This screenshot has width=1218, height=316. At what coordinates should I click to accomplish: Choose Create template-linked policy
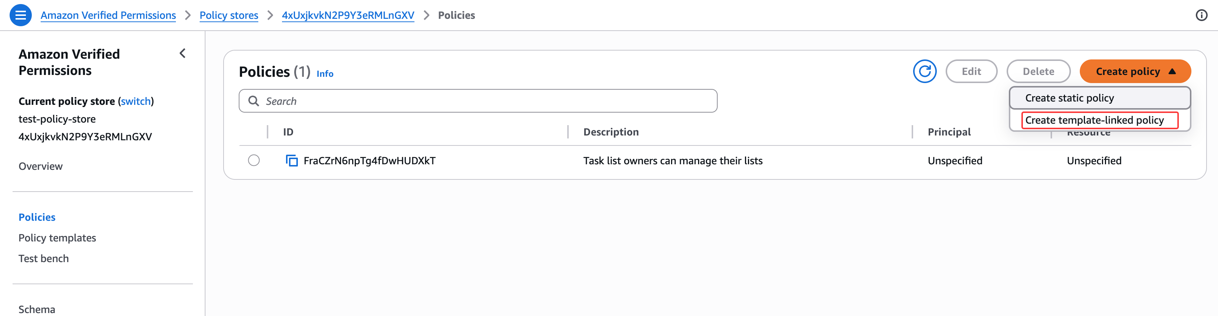[x=1094, y=120]
